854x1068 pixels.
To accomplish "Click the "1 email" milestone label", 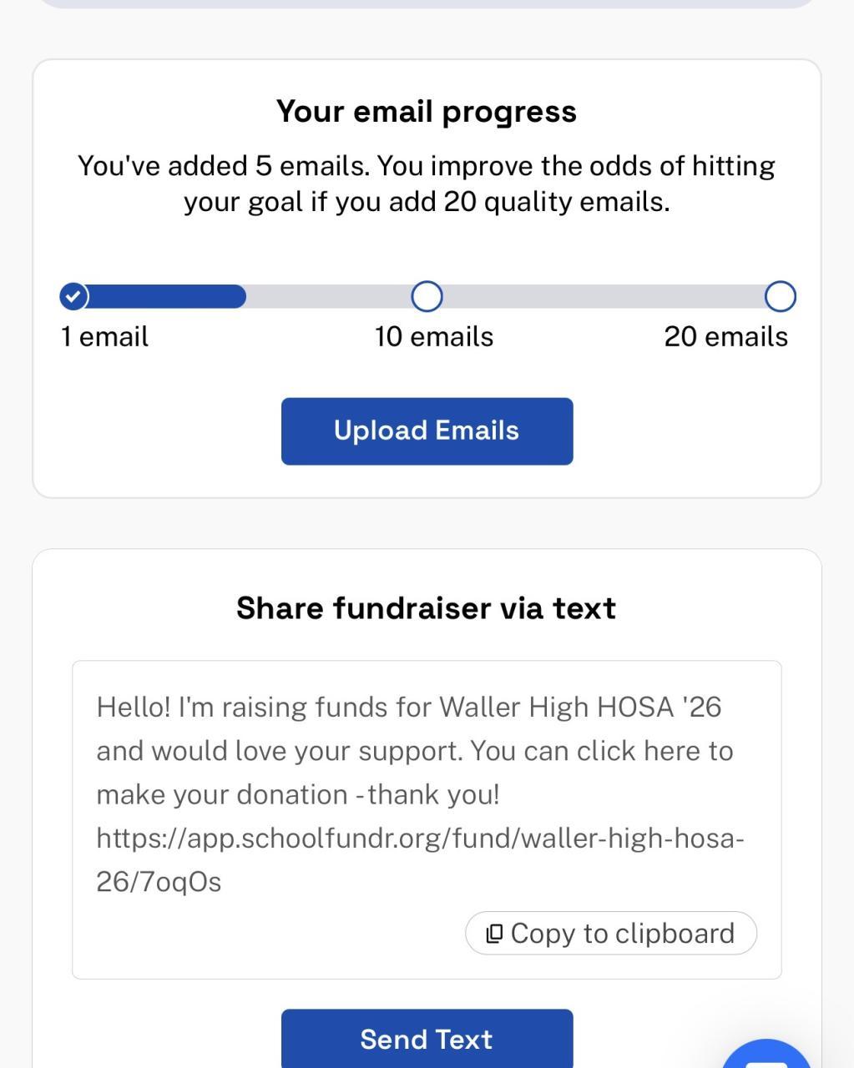I will (104, 337).
